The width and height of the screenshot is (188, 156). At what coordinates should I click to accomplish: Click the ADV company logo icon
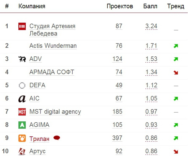click(x=22, y=59)
